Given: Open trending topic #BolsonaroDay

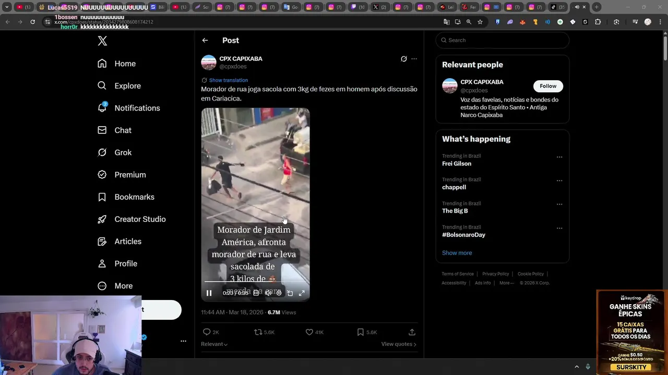Looking at the screenshot, I should point(463,235).
